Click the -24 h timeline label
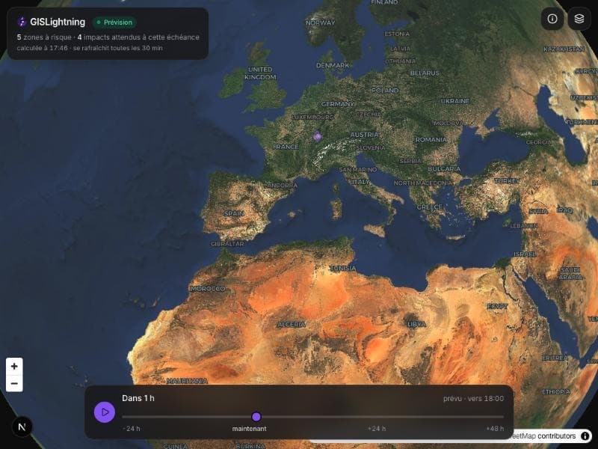The height and width of the screenshot is (449, 598). click(x=132, y=428)
